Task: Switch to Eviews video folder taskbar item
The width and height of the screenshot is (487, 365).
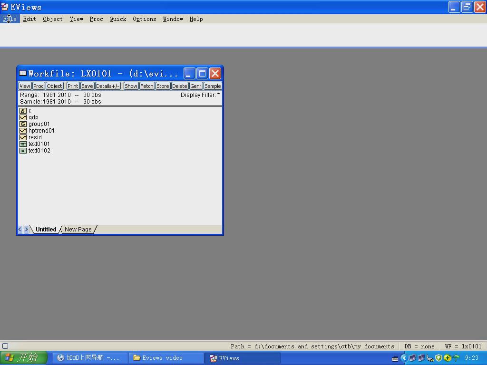Action: pos(166,358)
